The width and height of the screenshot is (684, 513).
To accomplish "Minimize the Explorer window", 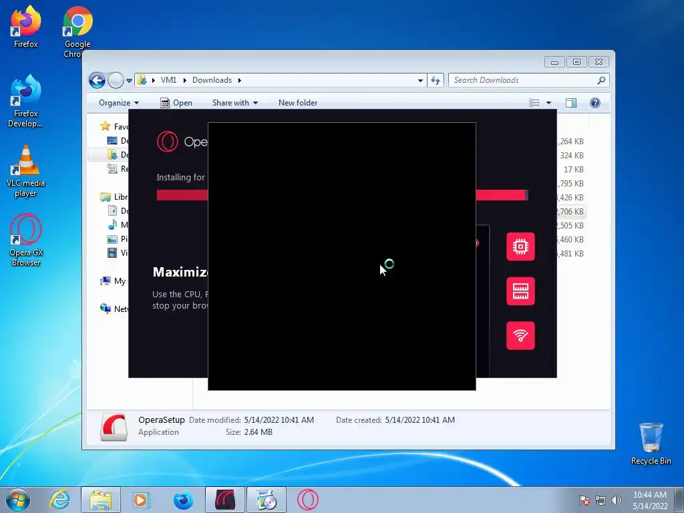I will [x=554, y=62].
